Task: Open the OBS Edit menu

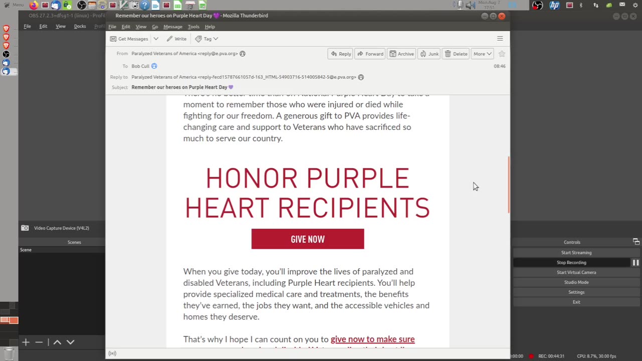Action: (43, 26)
